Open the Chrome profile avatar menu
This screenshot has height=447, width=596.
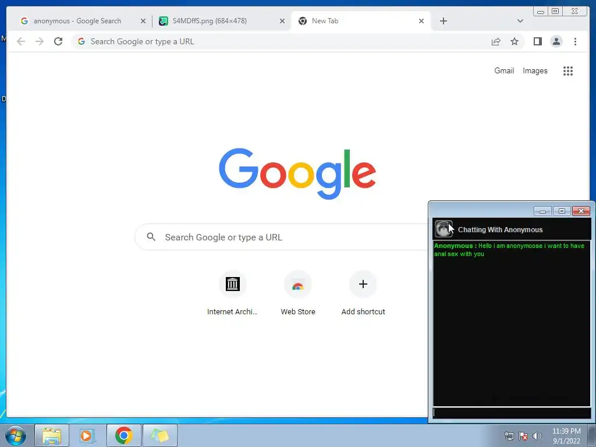(556, 41)
